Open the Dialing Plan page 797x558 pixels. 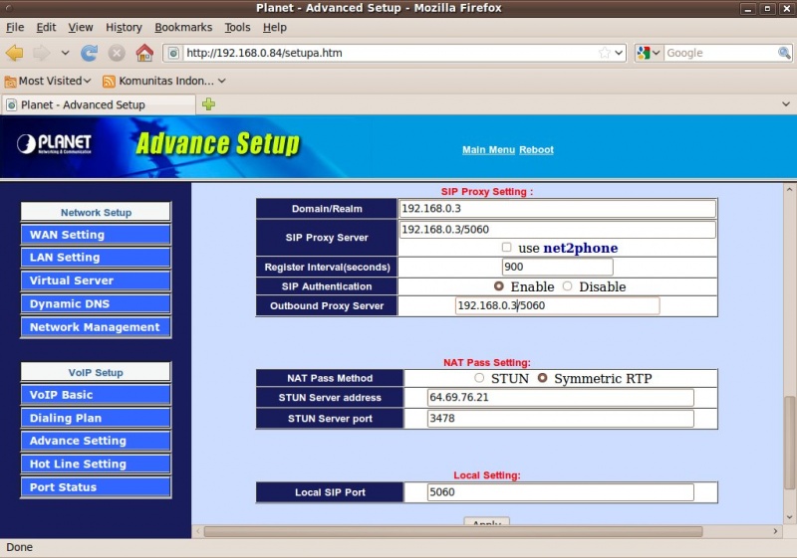coord(96,418)
